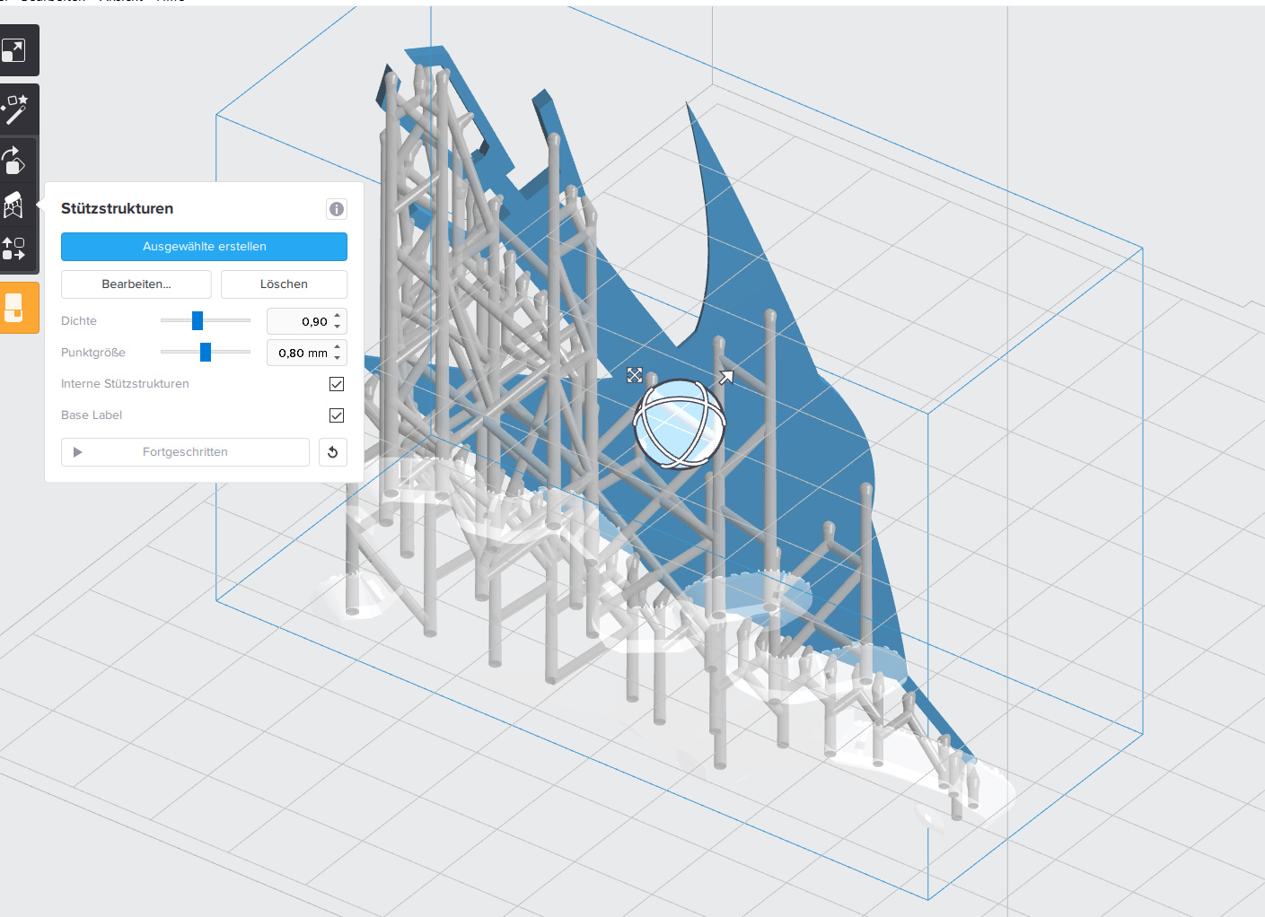Decrease Punktgröße with the down stepper arrow
Image resolution: width=1265 pixels, height=917 pixels.
338,358
